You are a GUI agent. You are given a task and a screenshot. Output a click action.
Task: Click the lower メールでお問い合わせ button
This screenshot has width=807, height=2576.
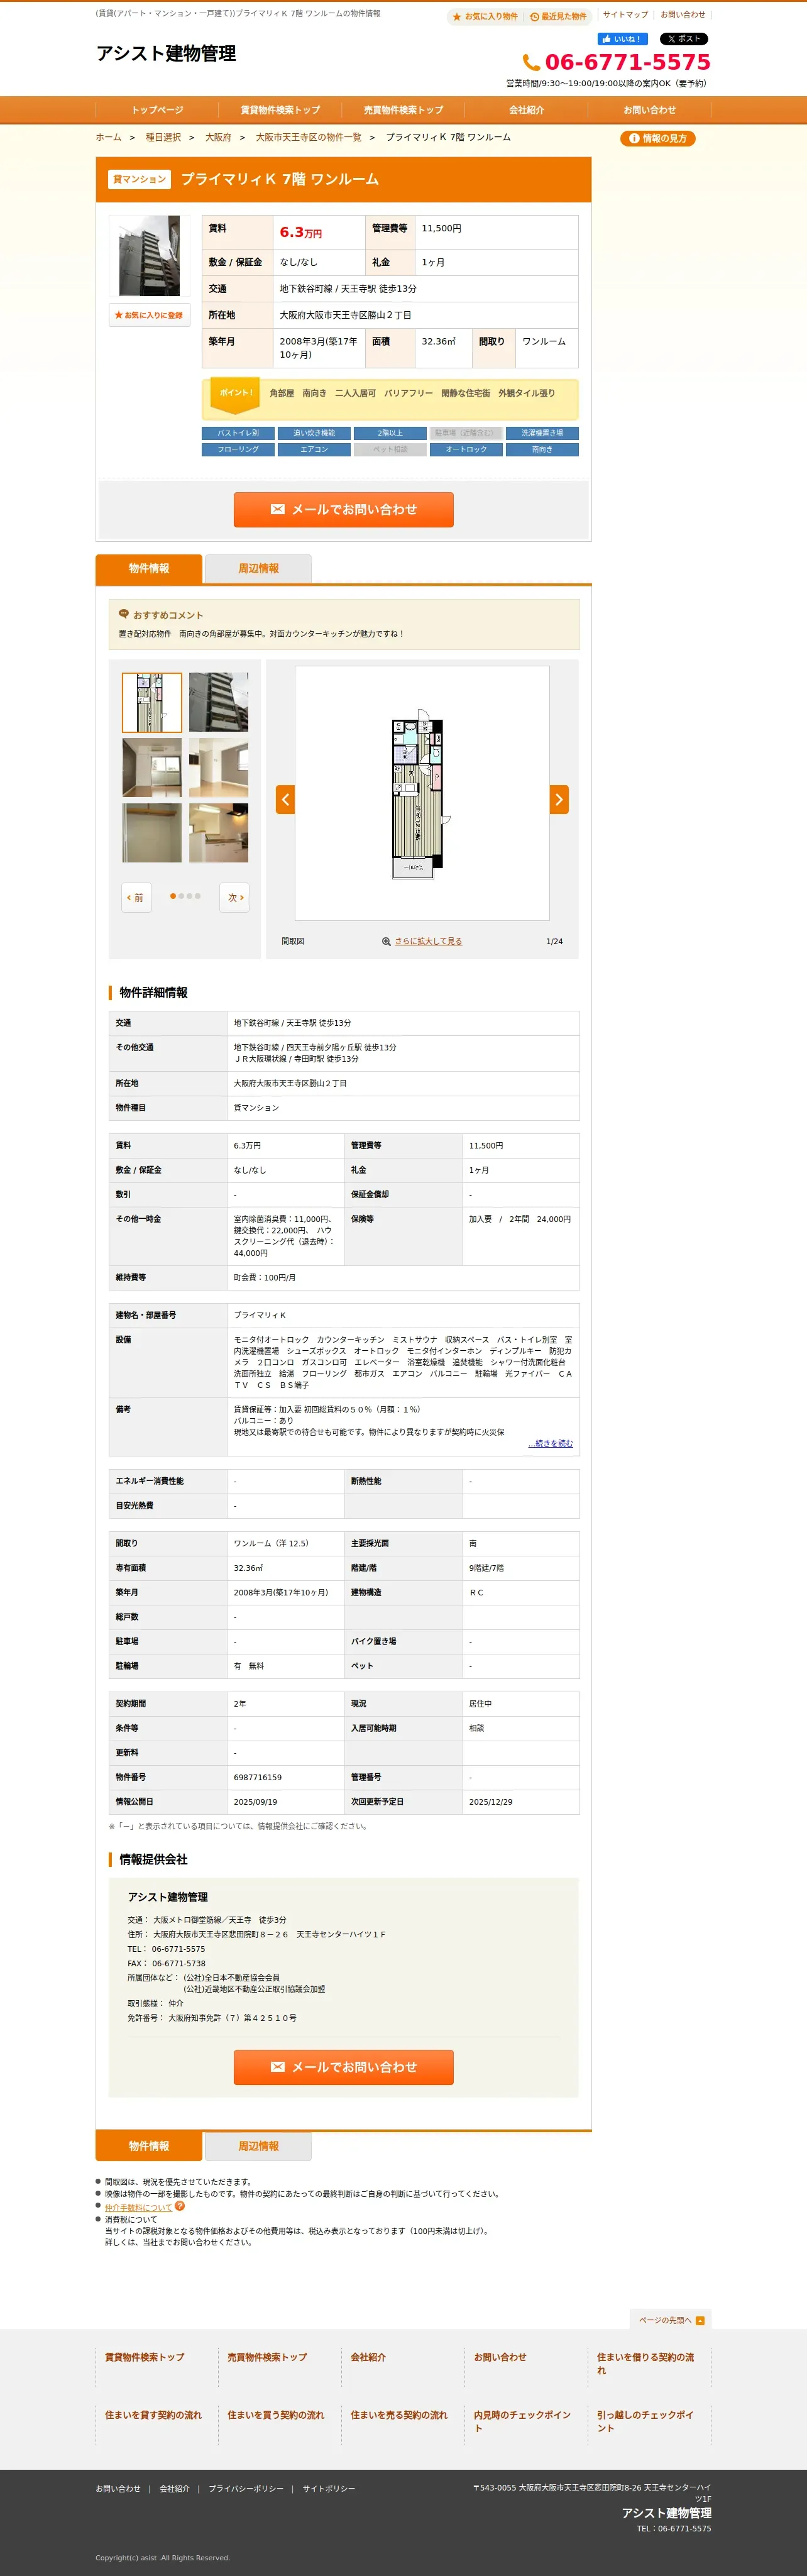(x=343, y=2067)
